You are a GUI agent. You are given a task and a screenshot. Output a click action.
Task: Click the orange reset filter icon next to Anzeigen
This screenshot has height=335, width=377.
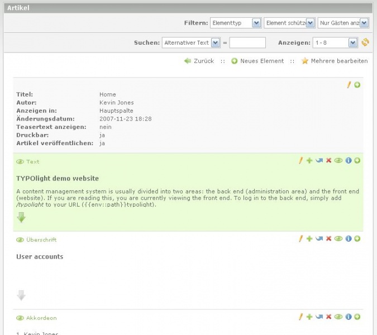[365, 42]
